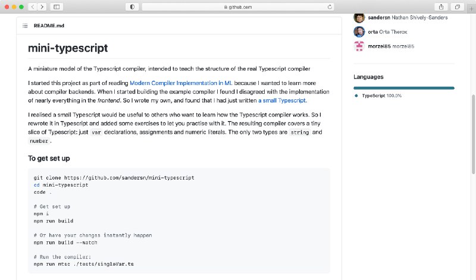This screenshot has width=476, height=280.
Task: Follow the 'a small Typescript' link
Action: (x=283, y=100)
